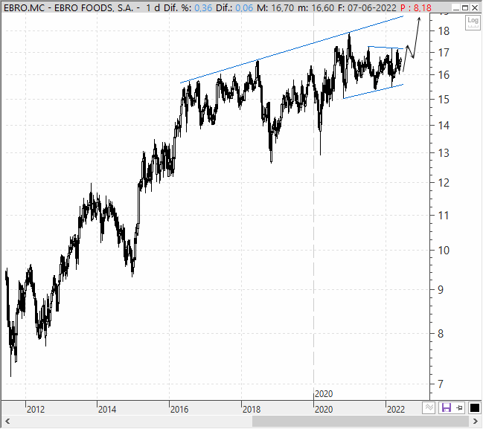Viewport: 483px width, 429px height.
Task: Click the 12 price axis label
Action: pos(444,183)
